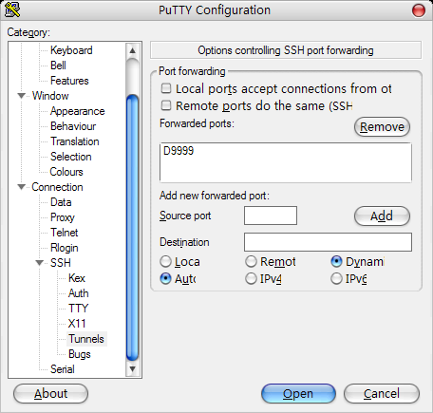
Task: Pick the Auto address family option
Action: click(x=165, y=279)
